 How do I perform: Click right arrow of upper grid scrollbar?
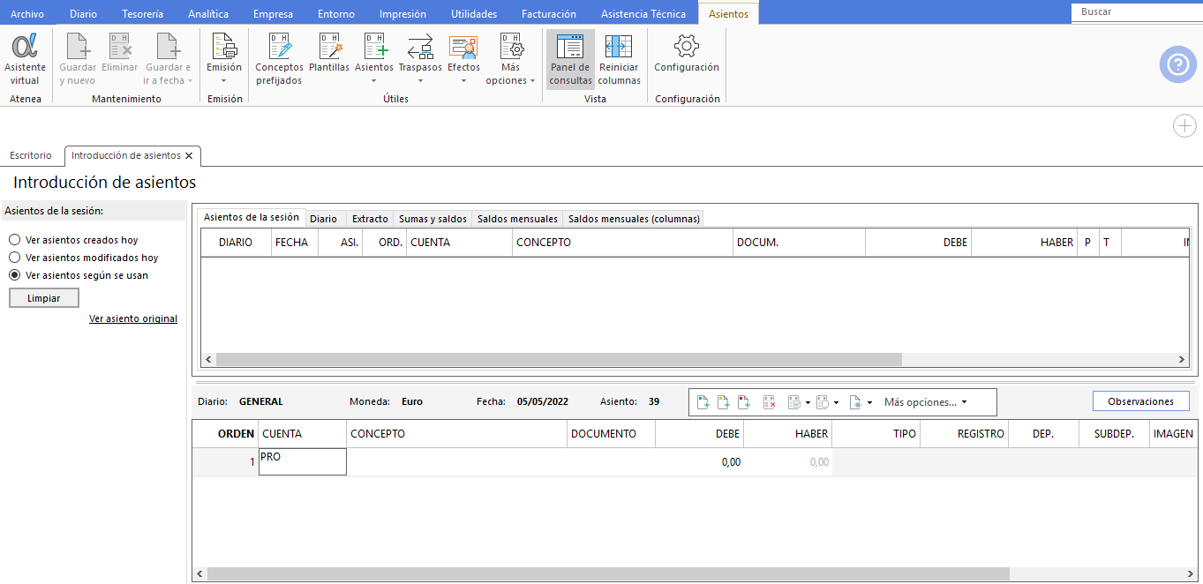pyautogui.click(x=1183, y=360)
